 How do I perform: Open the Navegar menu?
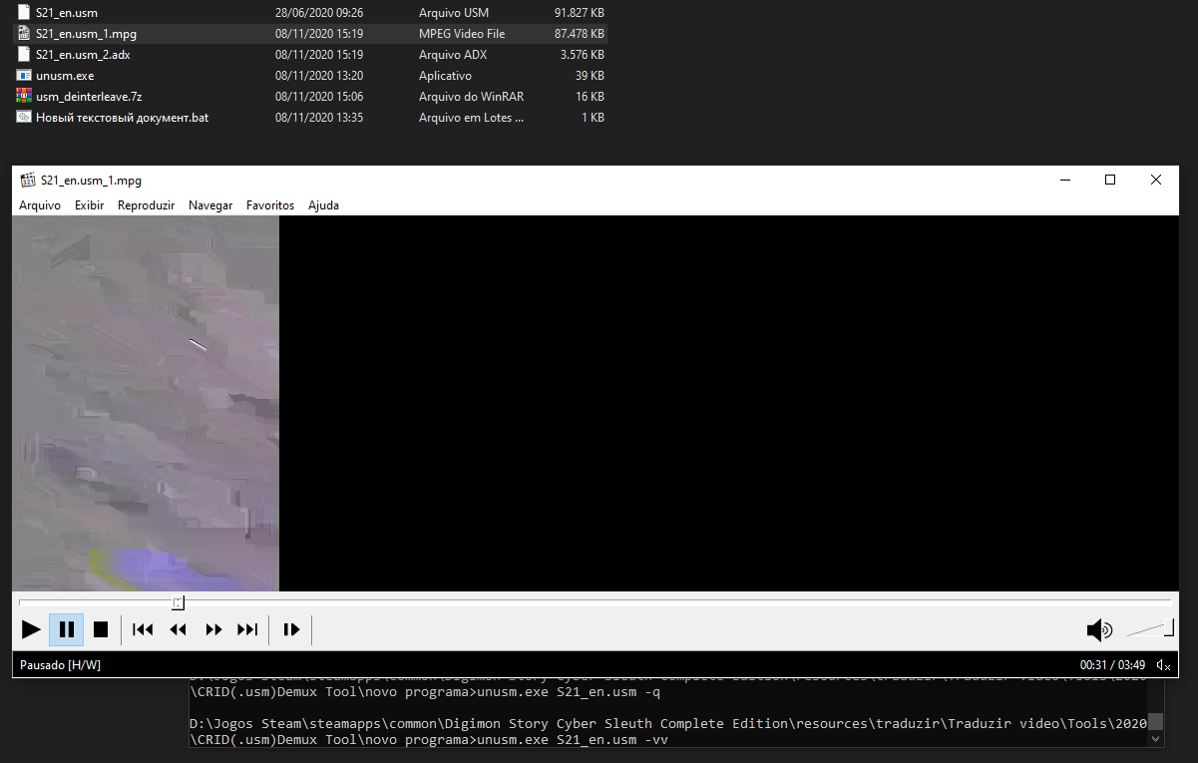tap(210, 205)
